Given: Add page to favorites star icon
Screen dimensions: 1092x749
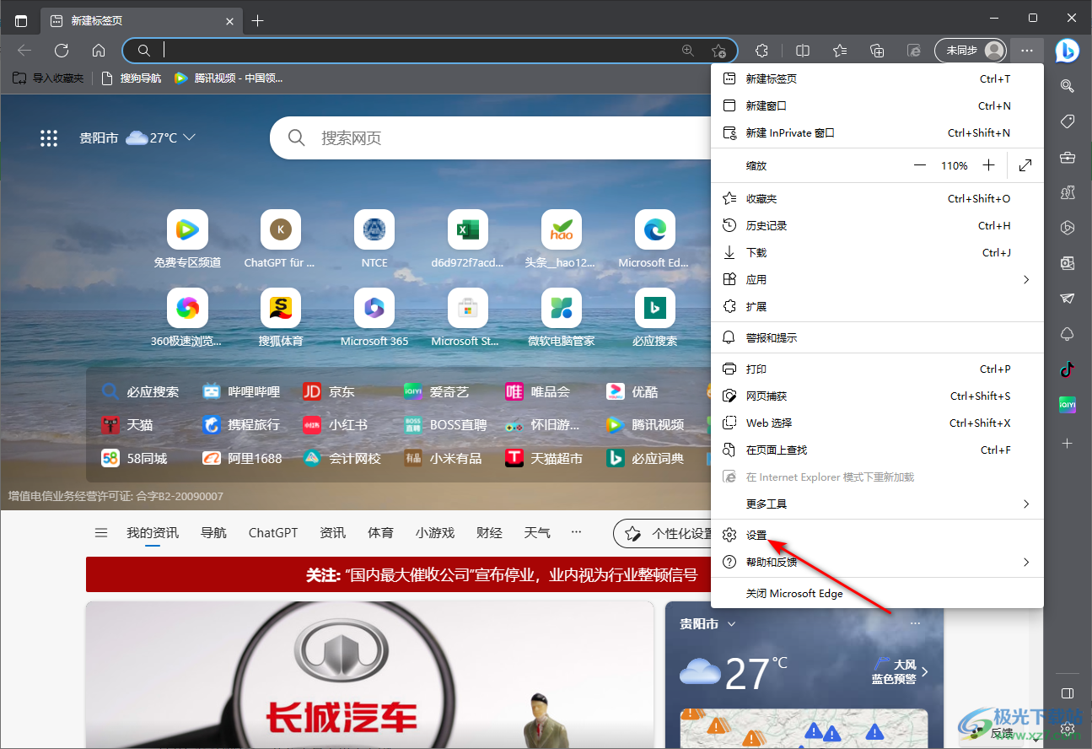Looking at the screenshot, I should (718, 51).
